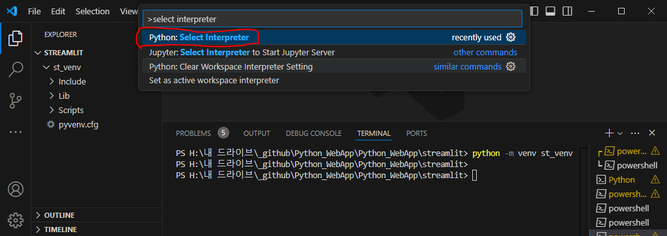
Task: Open the Search view in activity bar
Action: pyautogui.click(x=16, y=70)
